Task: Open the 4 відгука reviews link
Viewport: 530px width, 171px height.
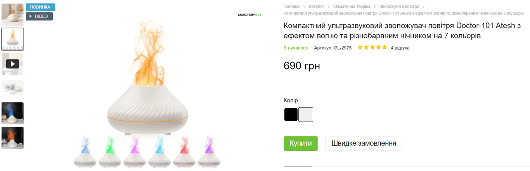Action: (400, 48)
